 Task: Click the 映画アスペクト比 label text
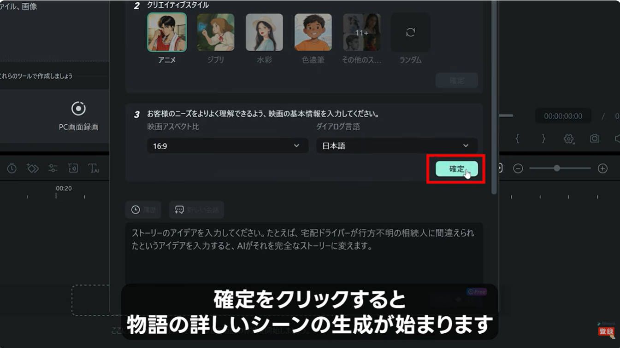(173, 127)
